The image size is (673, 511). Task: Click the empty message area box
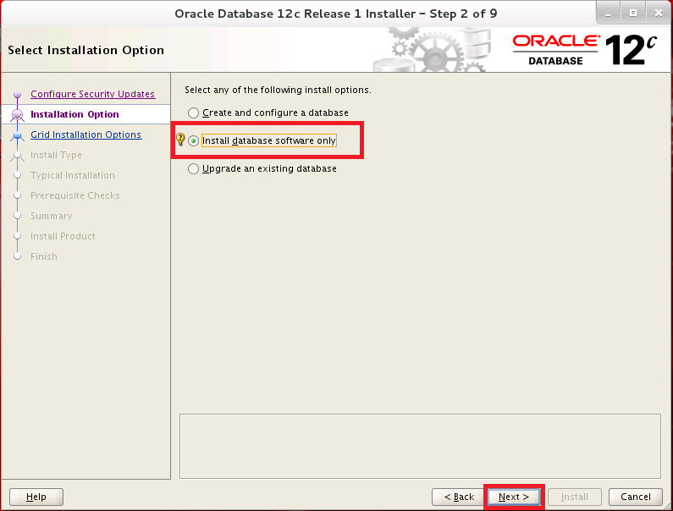tap(420, 446)
